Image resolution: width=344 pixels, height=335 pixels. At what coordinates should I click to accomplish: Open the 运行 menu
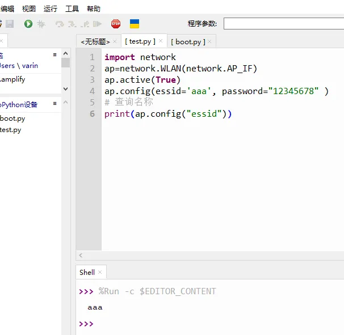point(51,9)
